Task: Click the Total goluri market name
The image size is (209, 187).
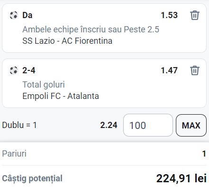Action: (x=44, y=85)
